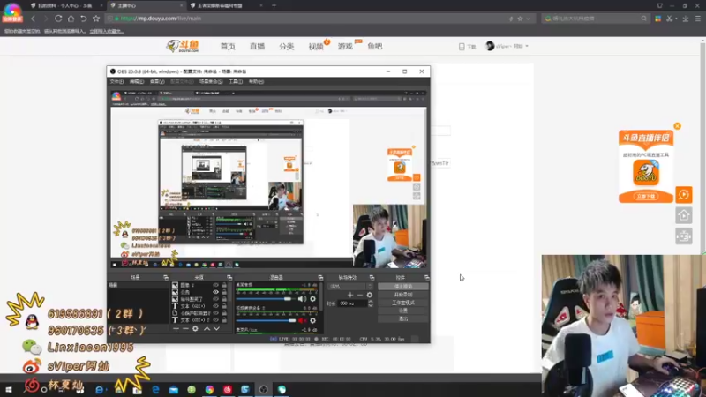Click the transition duration 350 ms field
Image resolution: width=706 pixels, height=397 pixels.
[352, 303]
